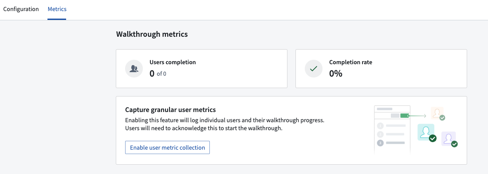The height and width of the screenshot is (174, 488).
Task: Click Capture granular user metrics heading
Action: coord(170,110)
